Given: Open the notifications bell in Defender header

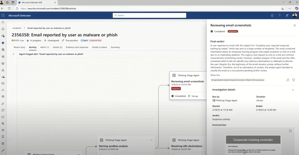Looking at the screenshot, I should pos(272,15).
